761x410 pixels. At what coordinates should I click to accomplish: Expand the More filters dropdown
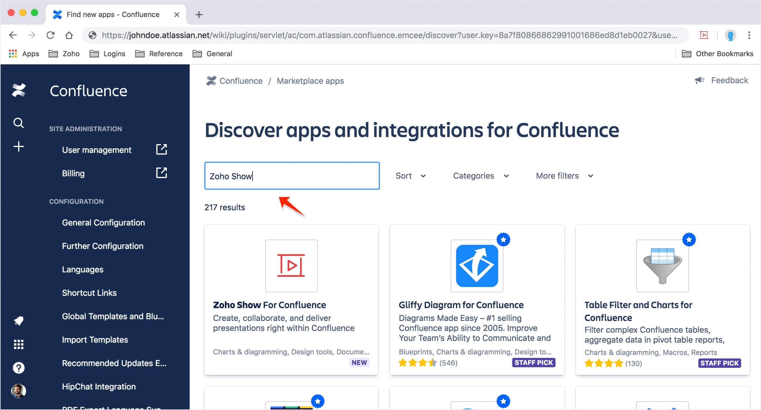coord(564,176)
